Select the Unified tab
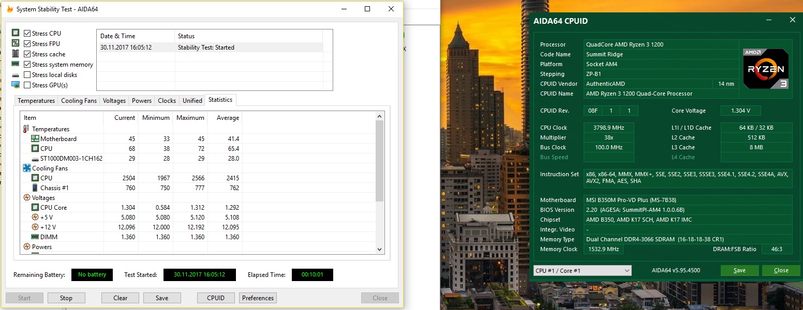This screenshot has height=310, width=803. pos(192,101)
